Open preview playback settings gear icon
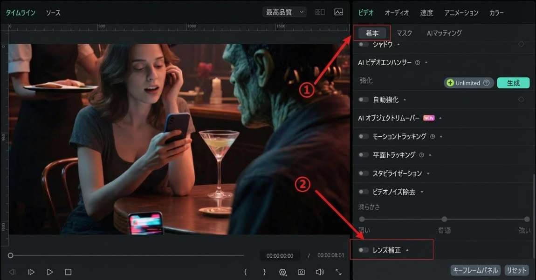This screenshot has width=536, height=280. (282, 272)
